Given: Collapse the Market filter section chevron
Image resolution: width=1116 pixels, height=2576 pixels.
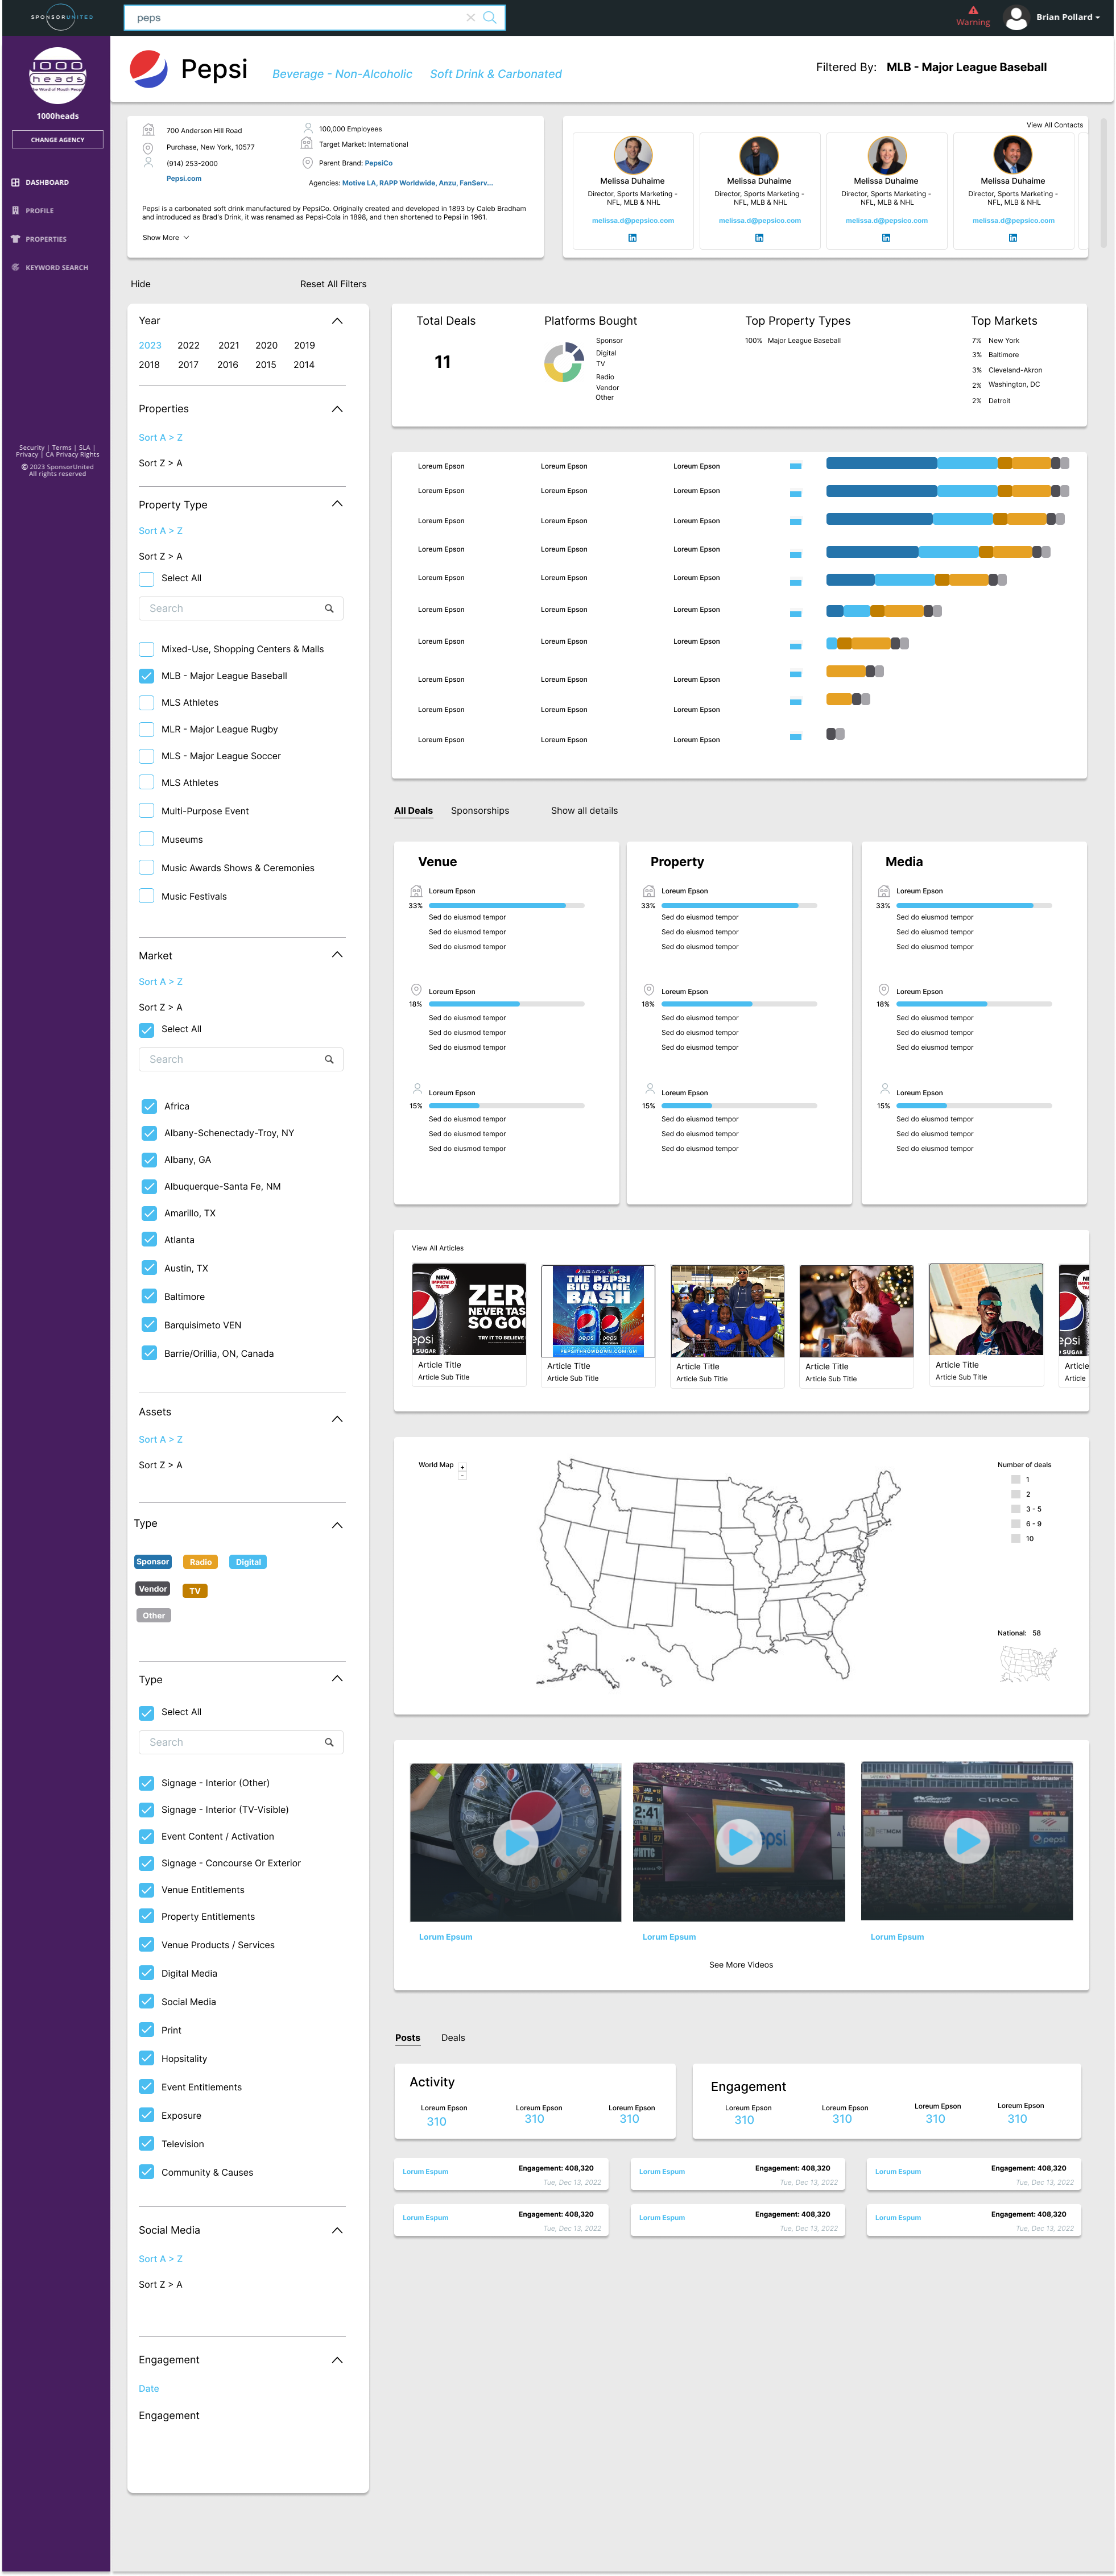Looking at the screenshot, I should pos(337,955).
